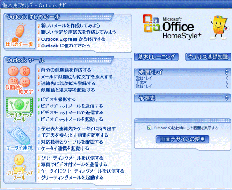Image resolution: width=232 pixels, height=190 pixels.
Task: Launch 似顔絵と絵文字を起動する
Action: pyautogui.click(x=67, y=90)
